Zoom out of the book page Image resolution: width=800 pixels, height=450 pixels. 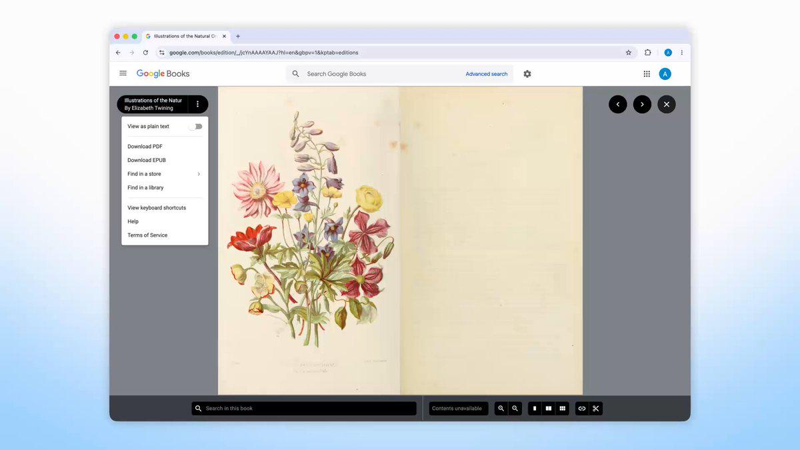[515, 409]
